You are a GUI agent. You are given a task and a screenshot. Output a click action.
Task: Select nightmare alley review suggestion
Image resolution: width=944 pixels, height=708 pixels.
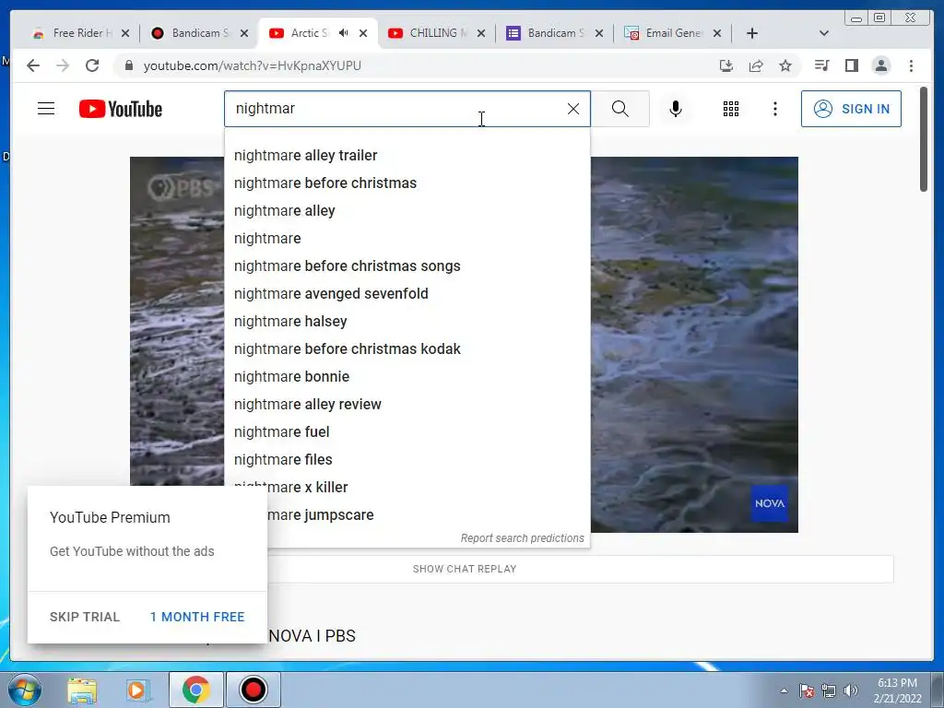(x=407, y=405)
